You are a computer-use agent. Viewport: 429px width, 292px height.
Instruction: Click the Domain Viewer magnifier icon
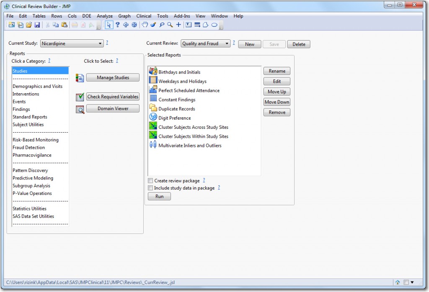(80, 109)
